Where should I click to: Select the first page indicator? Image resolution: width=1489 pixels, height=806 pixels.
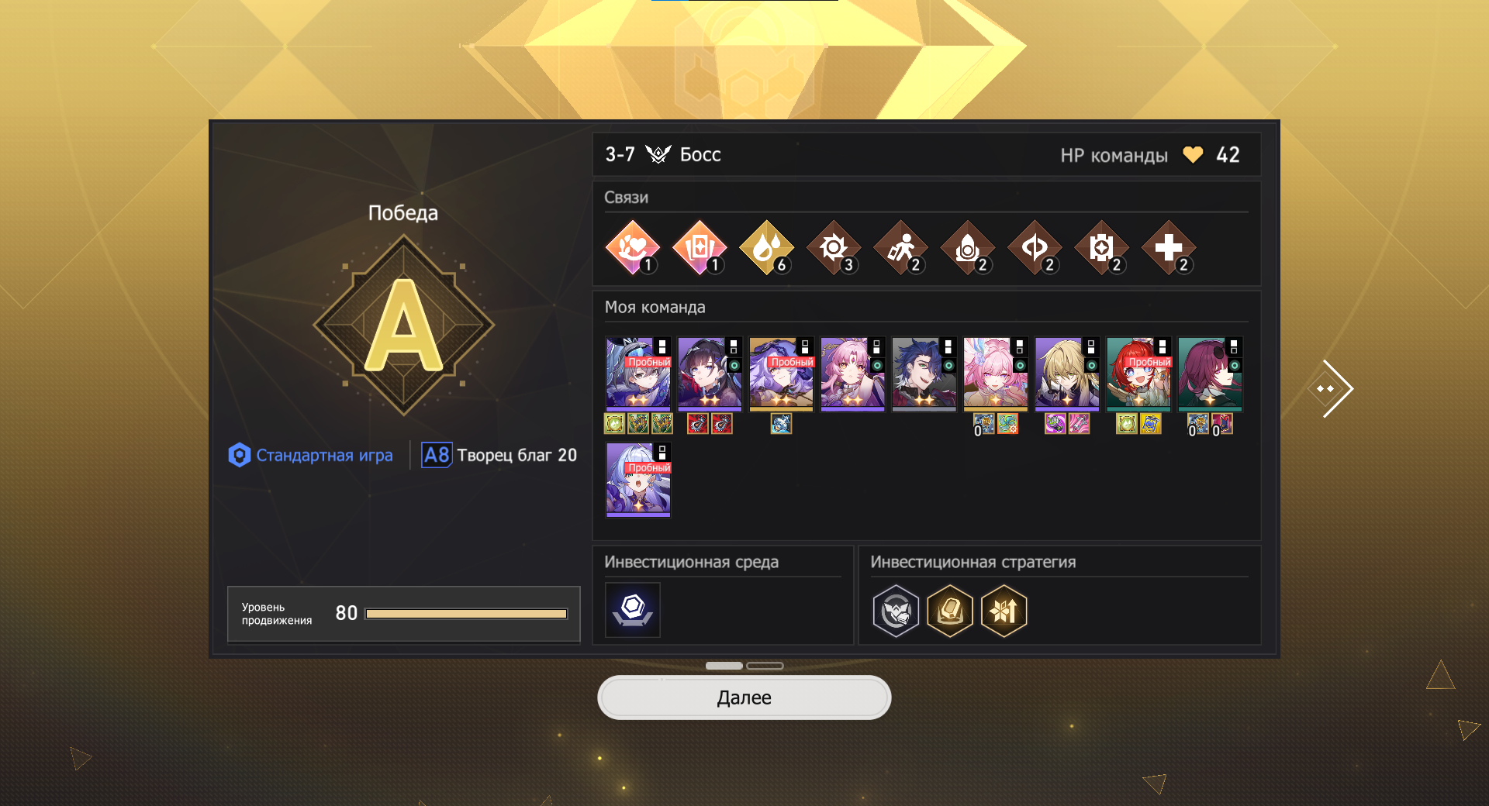click(x=724, y=666)
